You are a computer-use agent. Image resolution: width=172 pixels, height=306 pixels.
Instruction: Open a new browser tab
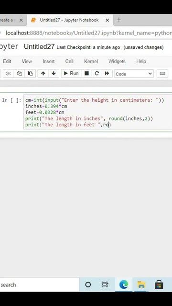tap(119, 20)
